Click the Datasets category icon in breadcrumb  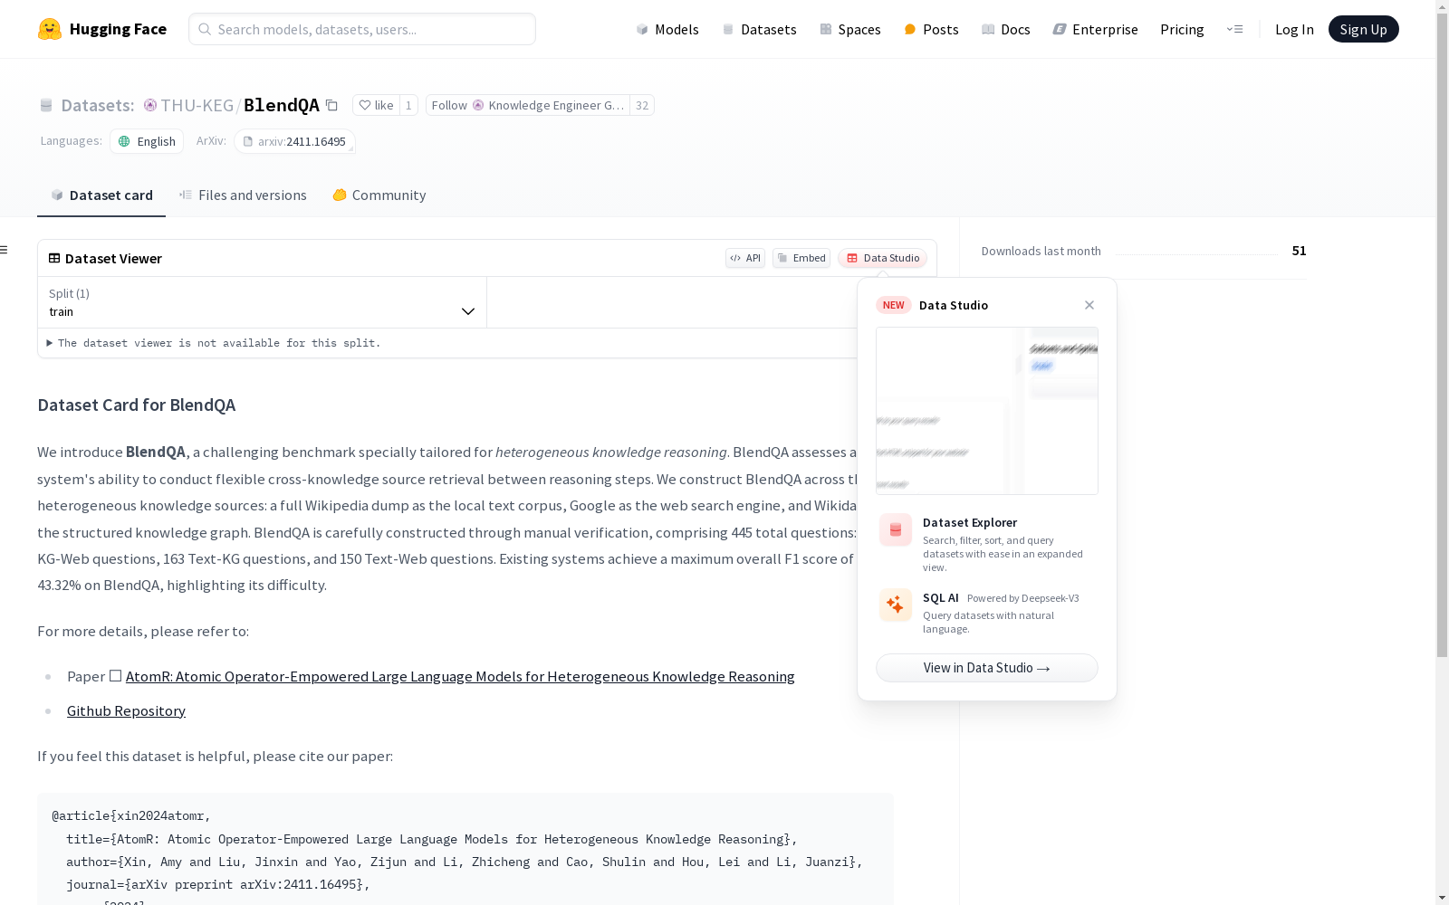[46, 105]
